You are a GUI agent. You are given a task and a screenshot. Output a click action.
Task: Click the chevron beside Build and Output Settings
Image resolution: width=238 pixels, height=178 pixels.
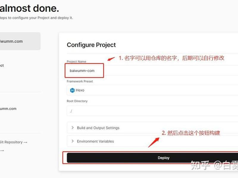[73, 128]
